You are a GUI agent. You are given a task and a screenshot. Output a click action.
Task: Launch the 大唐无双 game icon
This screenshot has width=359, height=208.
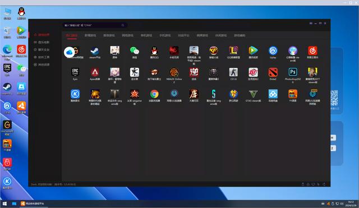tap(194, 94)
